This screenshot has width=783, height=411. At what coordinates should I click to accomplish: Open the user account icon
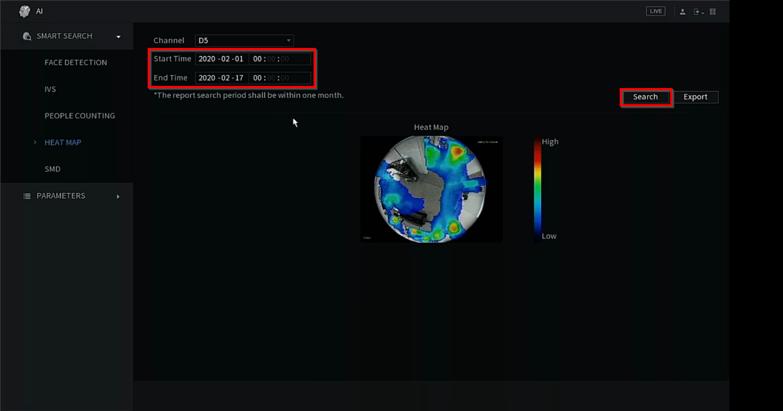tap(682, 12)
